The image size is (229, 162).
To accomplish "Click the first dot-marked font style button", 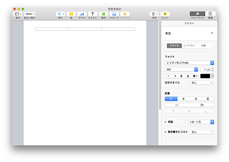I will click(168, 76).
